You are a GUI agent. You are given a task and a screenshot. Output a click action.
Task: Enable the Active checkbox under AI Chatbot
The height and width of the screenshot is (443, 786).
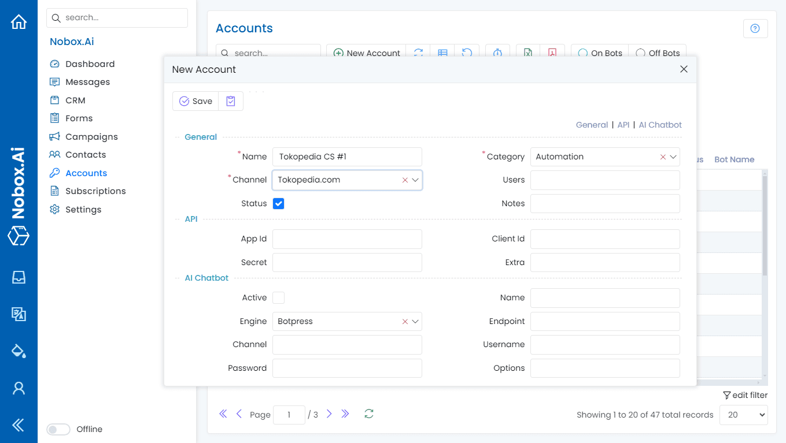pos(278,297)
